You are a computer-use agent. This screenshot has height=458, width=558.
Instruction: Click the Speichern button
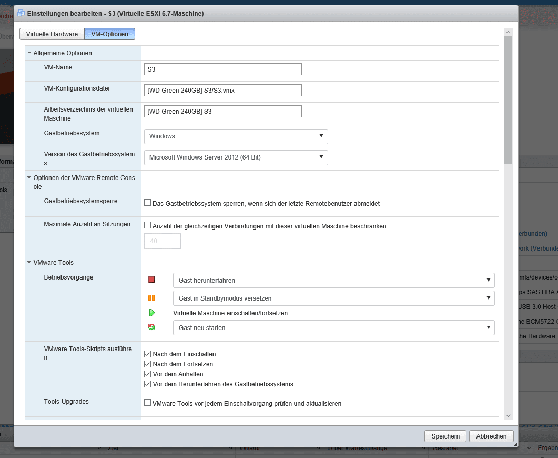click(445, 436)
